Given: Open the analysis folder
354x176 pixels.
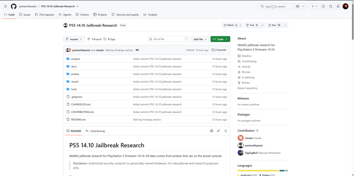Looking at the screenshot, I should click(x=76, y=59).
